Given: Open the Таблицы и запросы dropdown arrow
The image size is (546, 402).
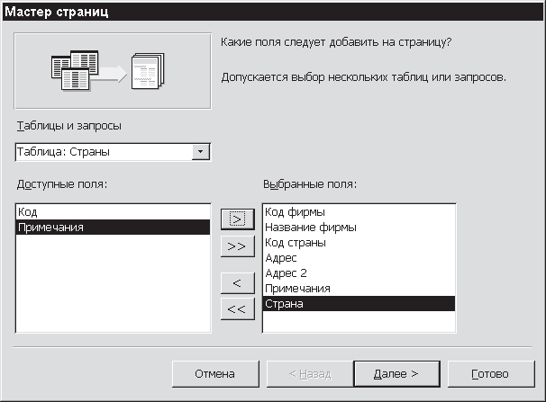Looking at the screenshot, I should click(x=201, y=152).
